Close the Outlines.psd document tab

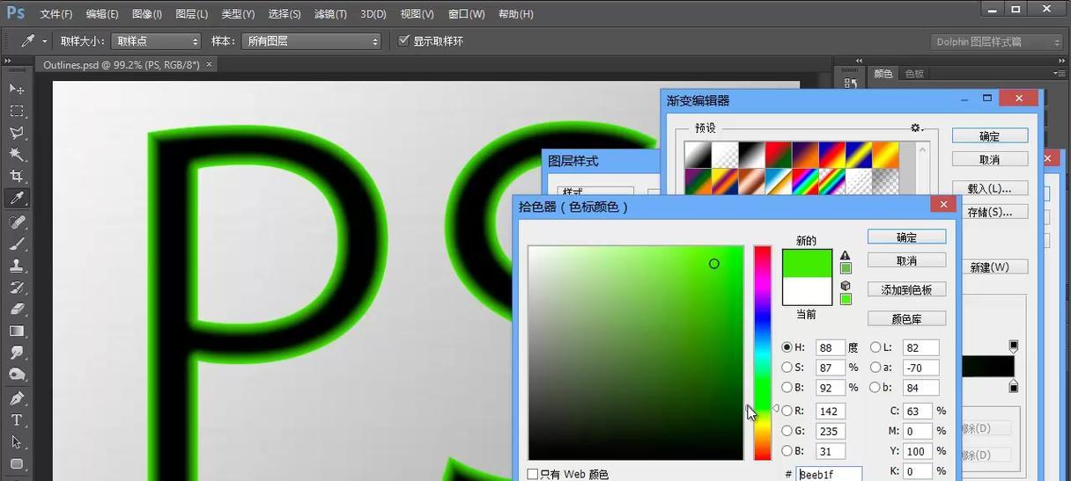209,64
